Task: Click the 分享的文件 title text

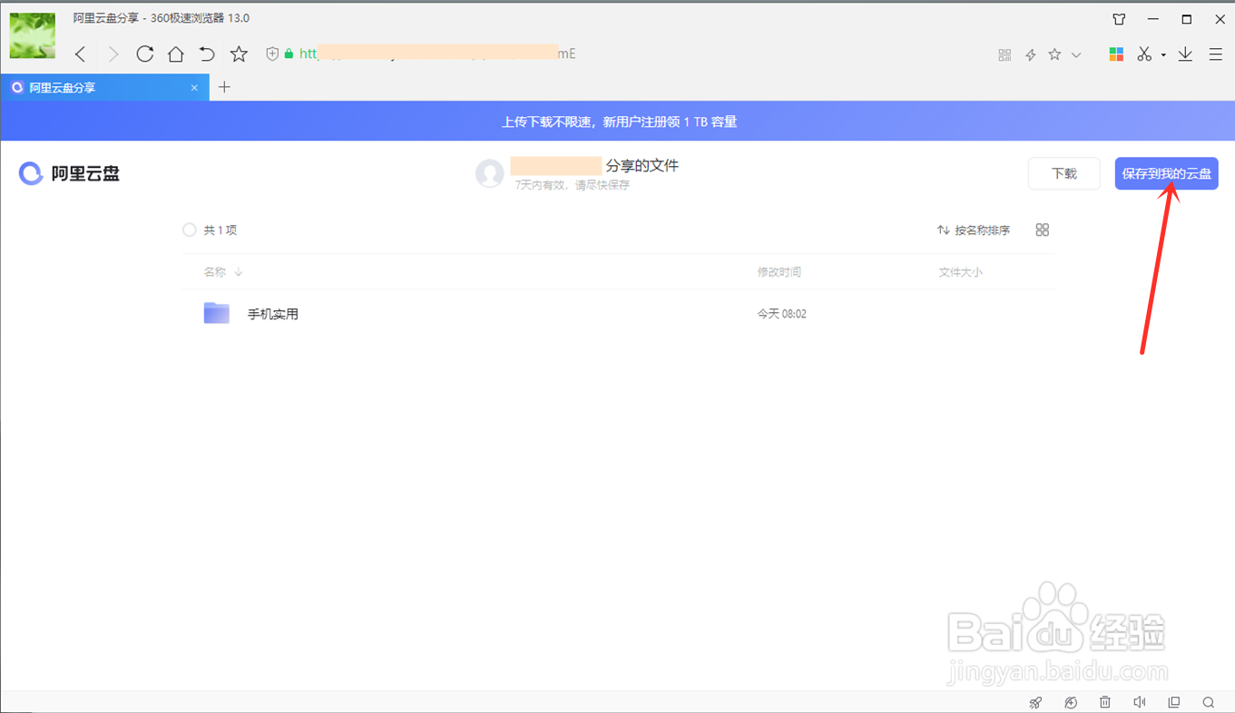Action: point(642,166)
